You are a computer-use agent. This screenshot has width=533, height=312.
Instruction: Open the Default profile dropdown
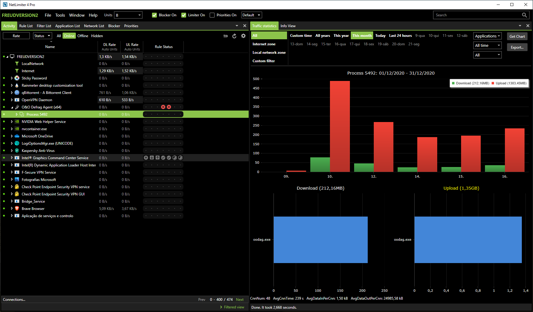pos(251,15)
